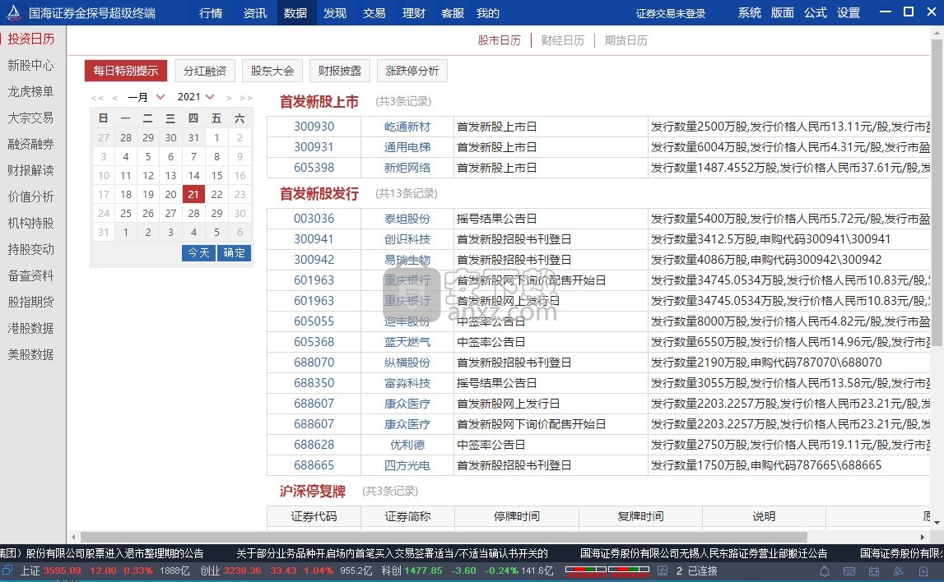Click the rightmost status bar icon
944x582 pixels.
923,570
